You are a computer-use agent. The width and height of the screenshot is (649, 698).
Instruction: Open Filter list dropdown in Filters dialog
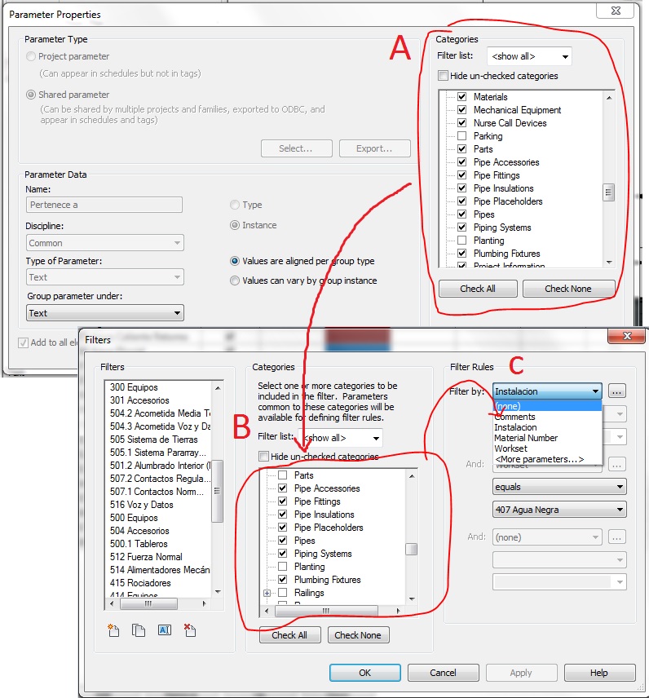[x=342, y=438]
